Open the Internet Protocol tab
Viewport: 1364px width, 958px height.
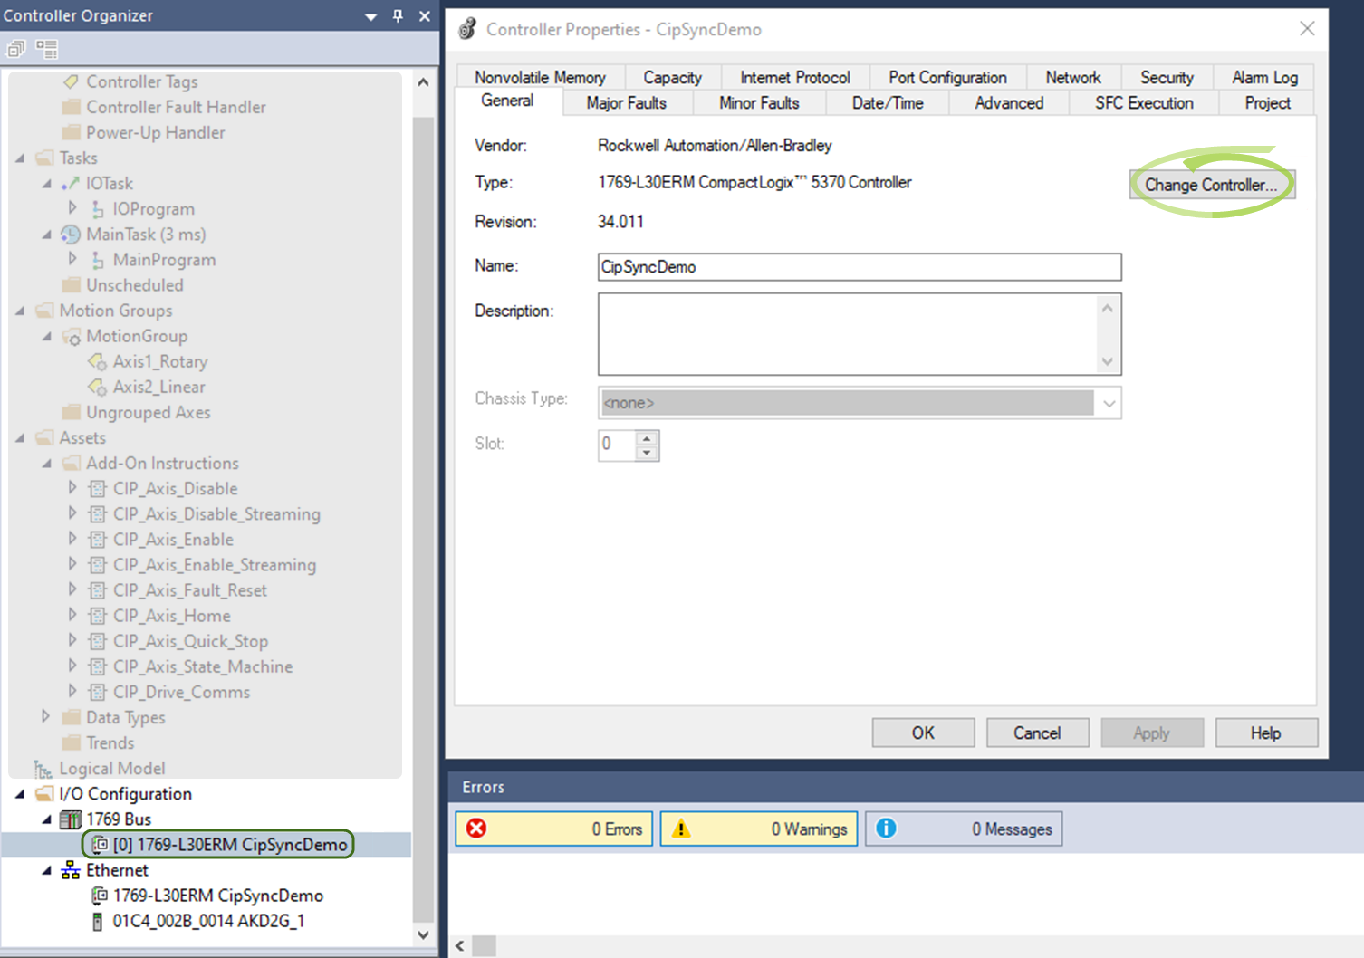pos(794,77)
